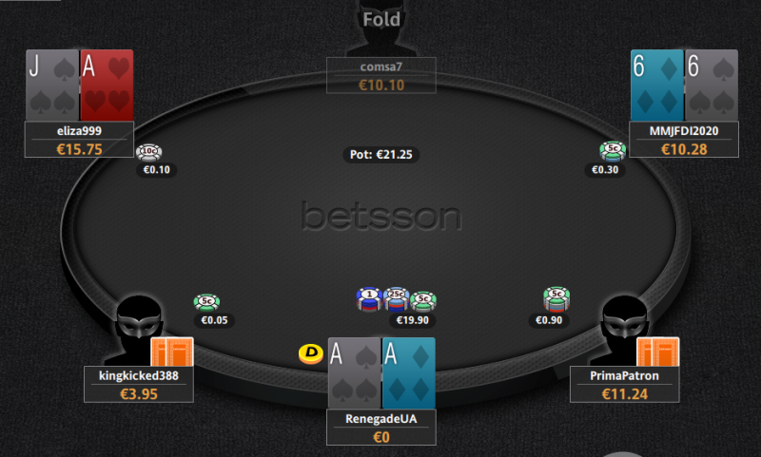Select MMJFDI2020's six of diamonds card
Image resolution: width=761 pixels, height=457 pixels.
coord(657,86)
